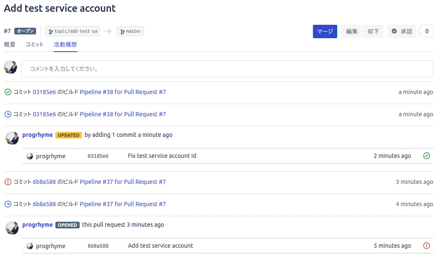440x262 pixels.
Task: Click the OPENED badge
Action: point(68,225)
